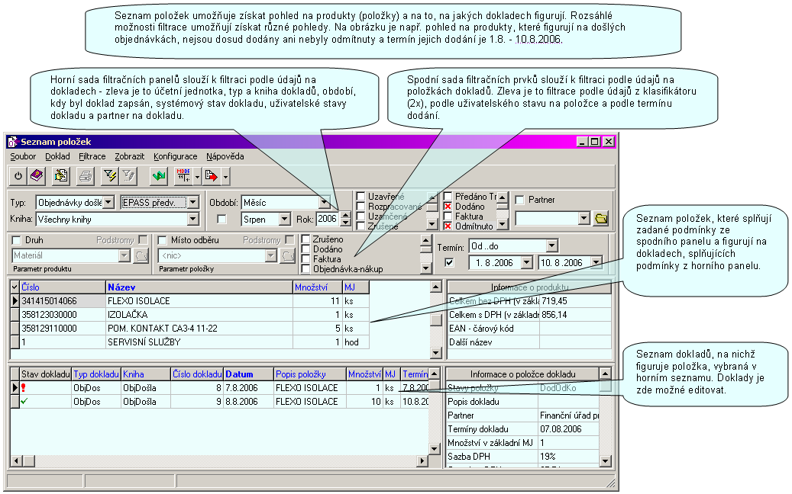Image resolution: width=792 pixels, height=494 pixels.
Task: Open the Typ dropdown showing Objednávky došlé
Action: pos(108,202)
